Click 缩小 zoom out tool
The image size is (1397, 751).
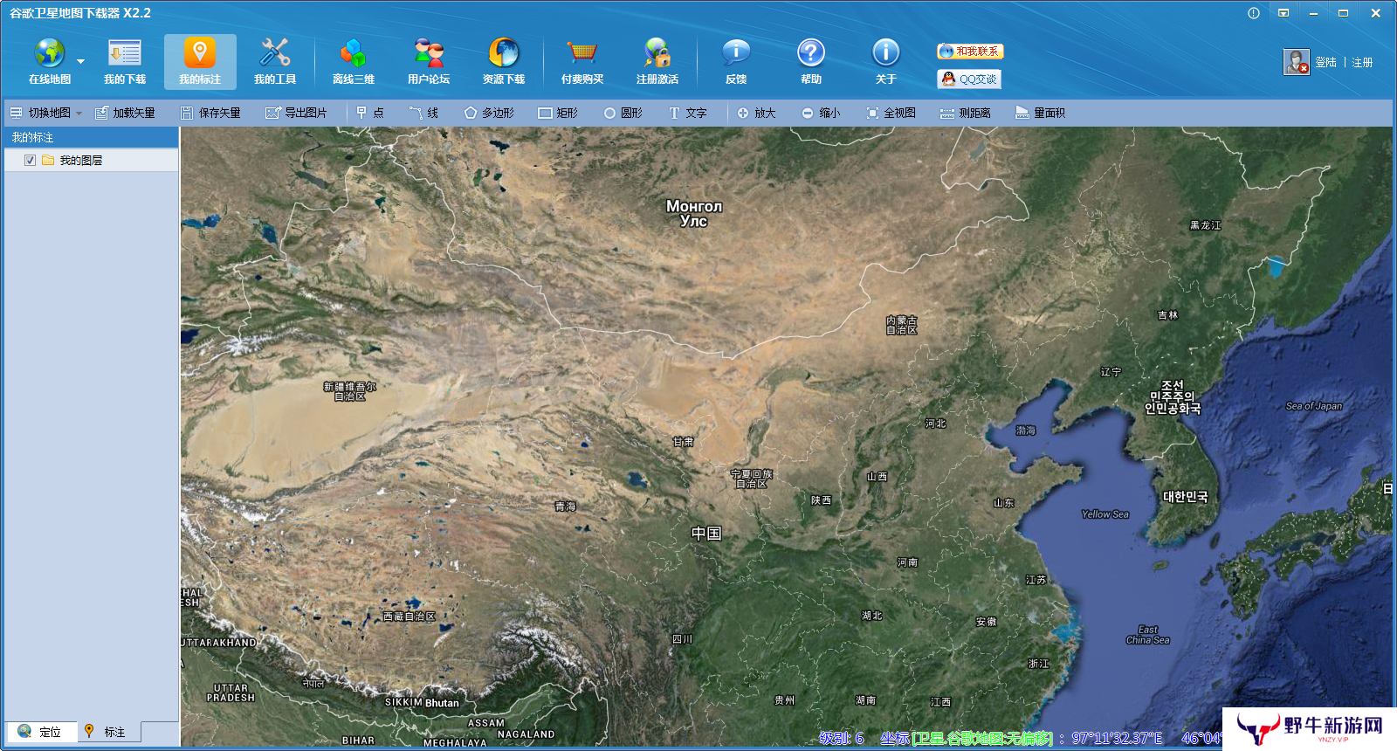[821, 113]
